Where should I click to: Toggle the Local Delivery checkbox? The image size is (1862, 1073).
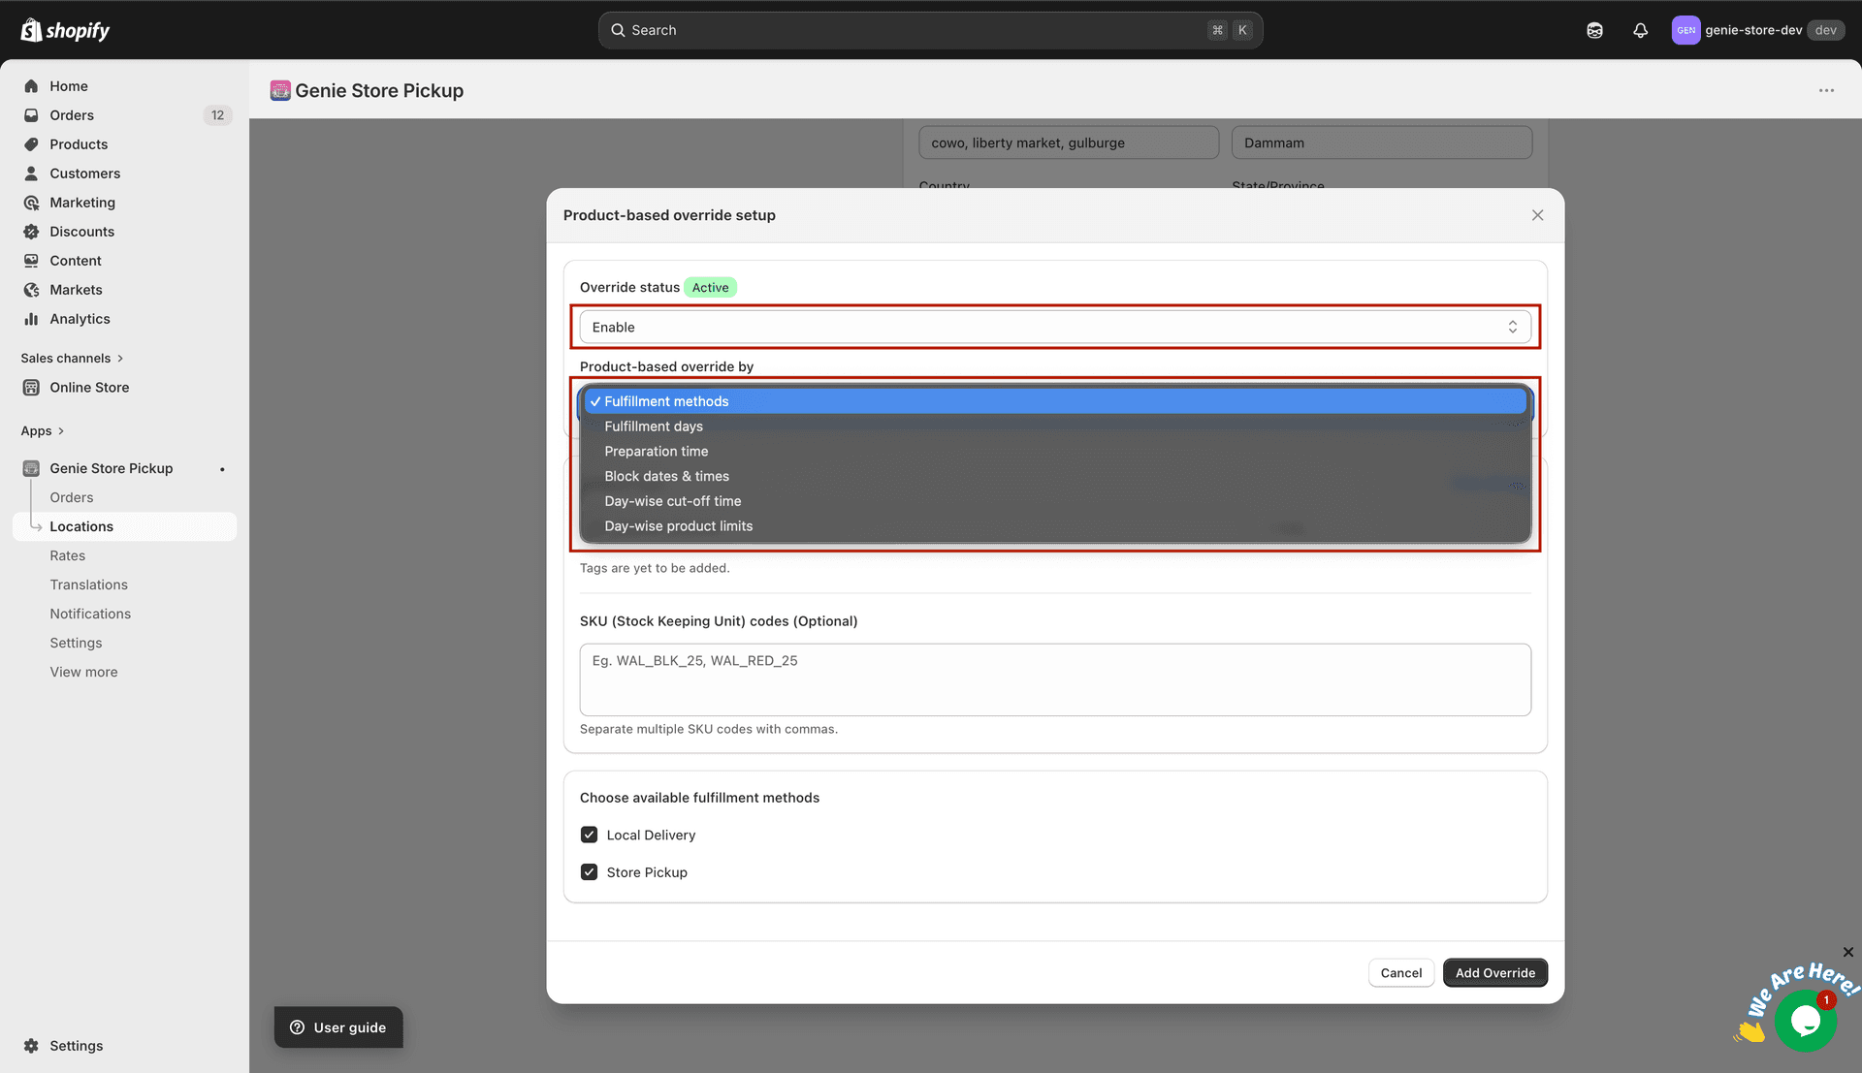[x=589, y=835]
